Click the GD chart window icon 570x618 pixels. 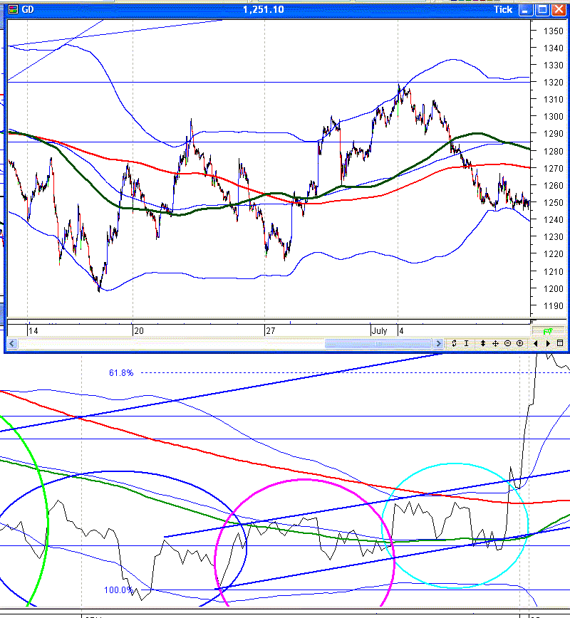(13, 9)
